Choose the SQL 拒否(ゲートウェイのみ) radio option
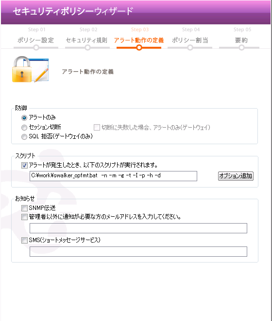272x321 pixels. pos(24,137)
